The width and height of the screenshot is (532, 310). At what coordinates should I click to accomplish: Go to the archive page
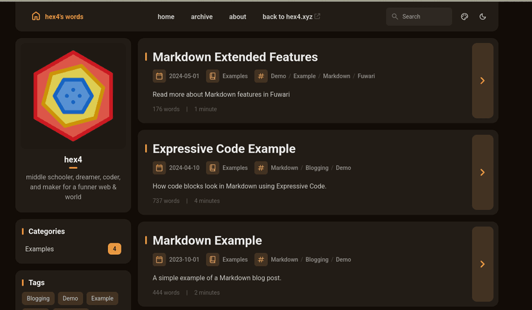point(202,17)
